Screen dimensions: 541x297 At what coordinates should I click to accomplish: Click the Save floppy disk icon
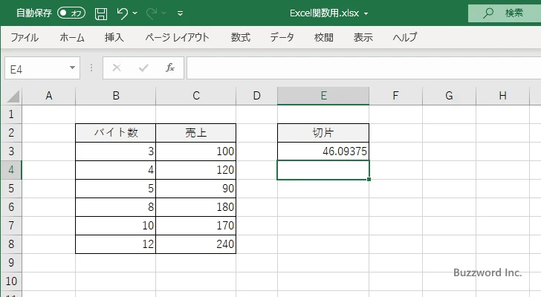coord(101,13)
